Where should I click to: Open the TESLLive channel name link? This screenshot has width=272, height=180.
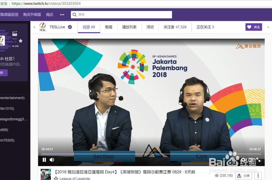[x=57, y=27]
